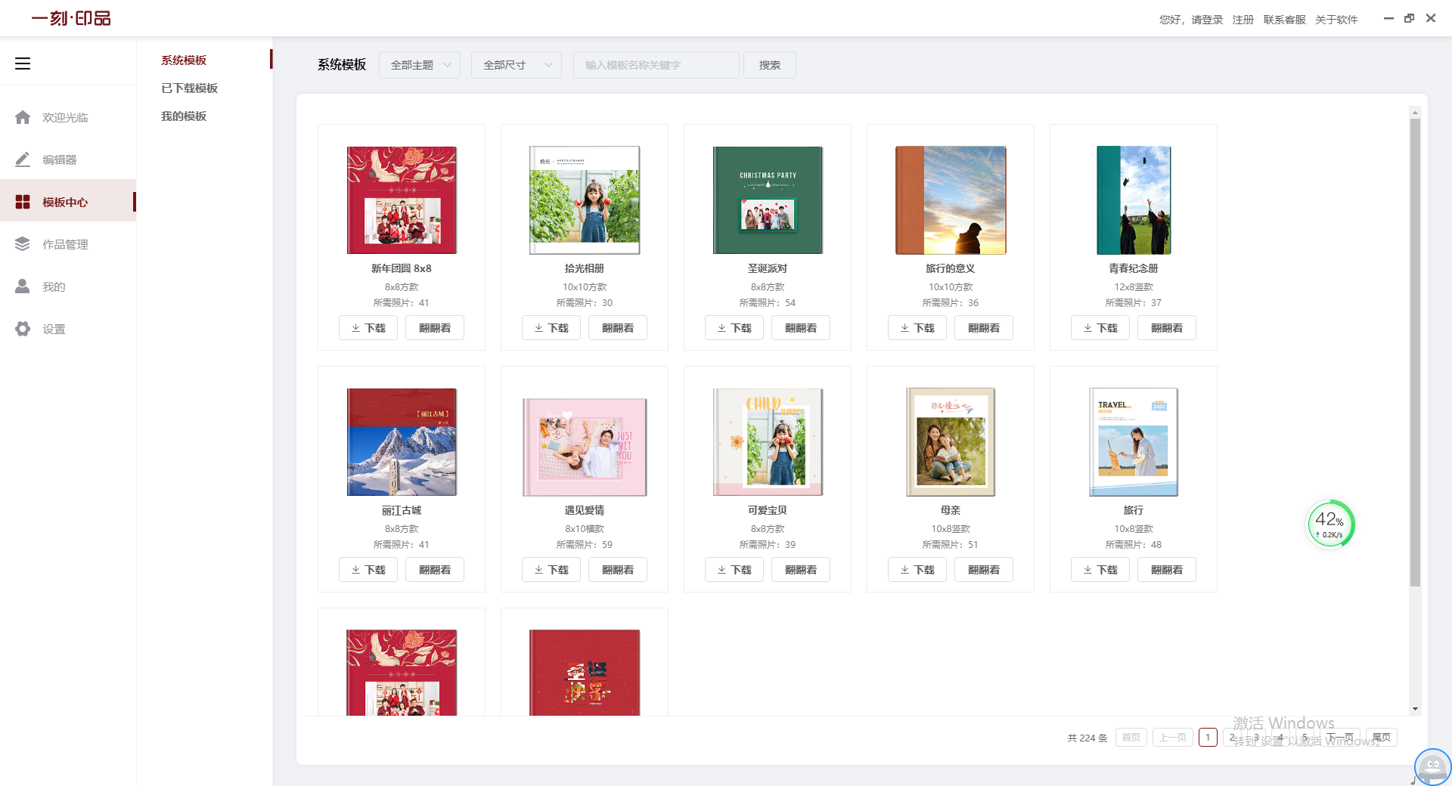Viewport: 1452px width, 786px height.
Task: Focus the template keyword search field
Action: coord(656,65)
